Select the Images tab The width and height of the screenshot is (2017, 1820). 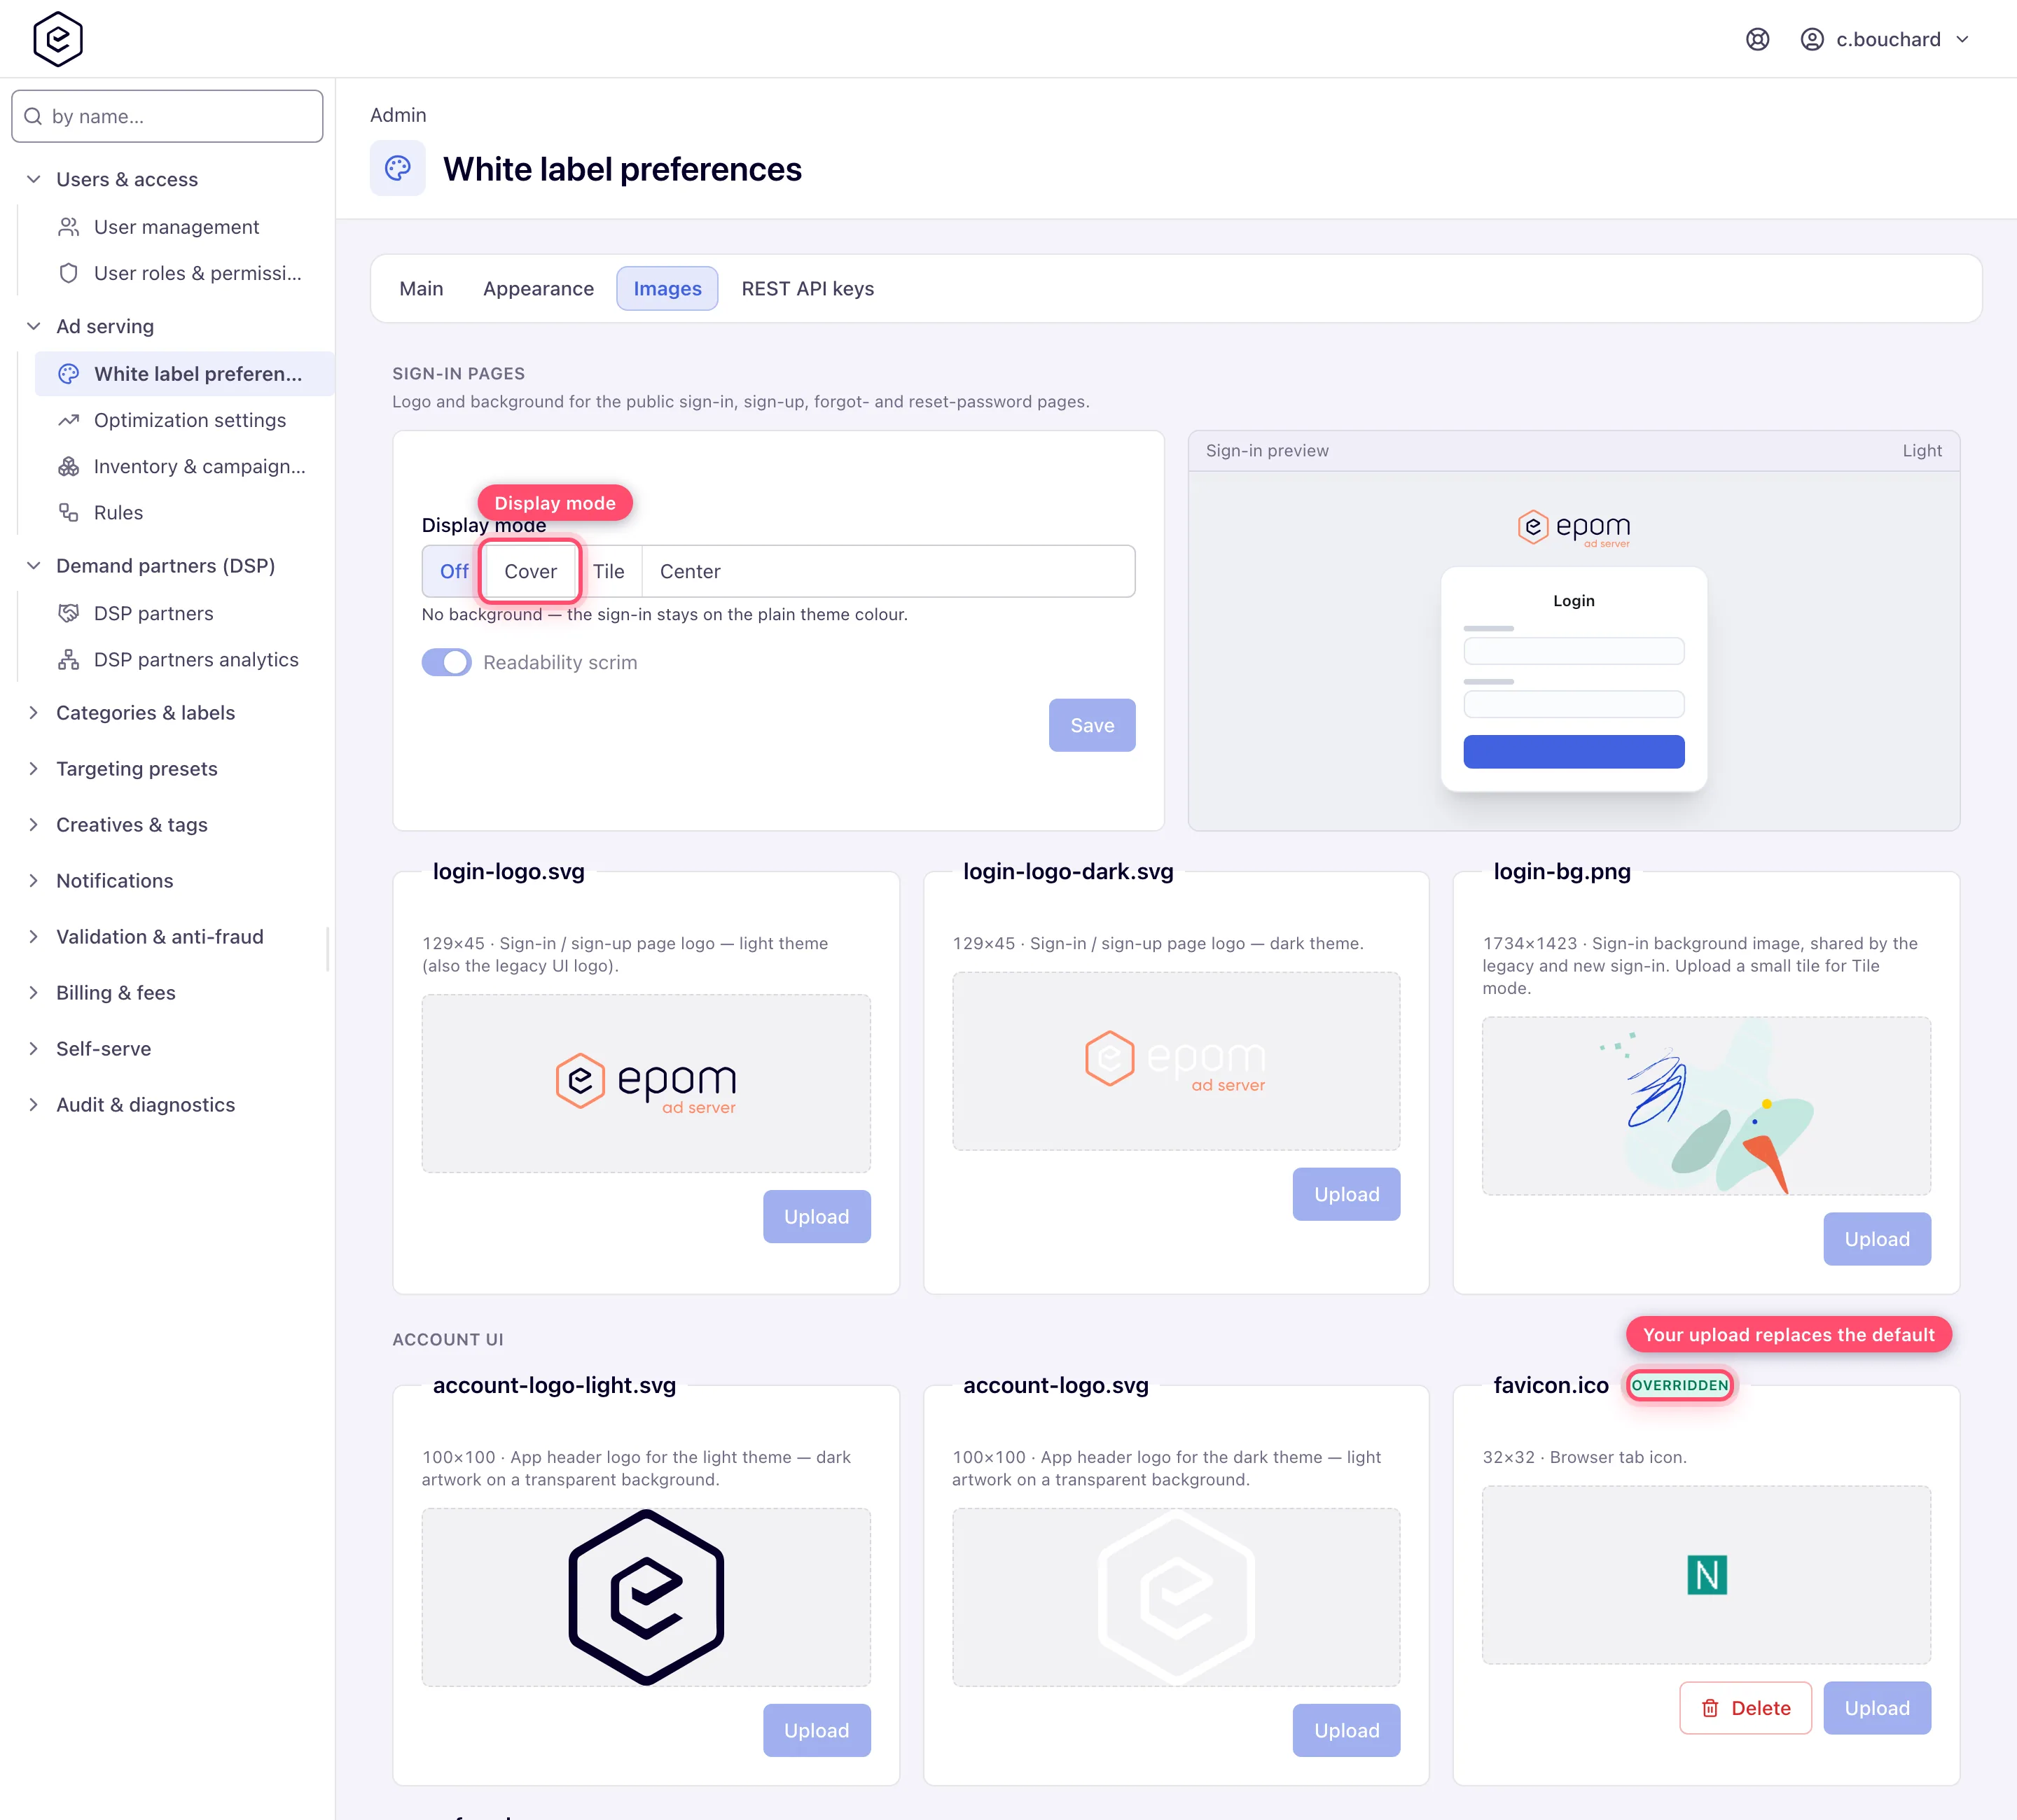click(667, 288)
